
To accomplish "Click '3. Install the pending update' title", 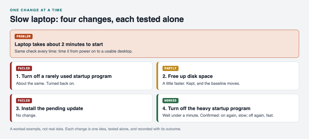I will [x=49, y=108].
